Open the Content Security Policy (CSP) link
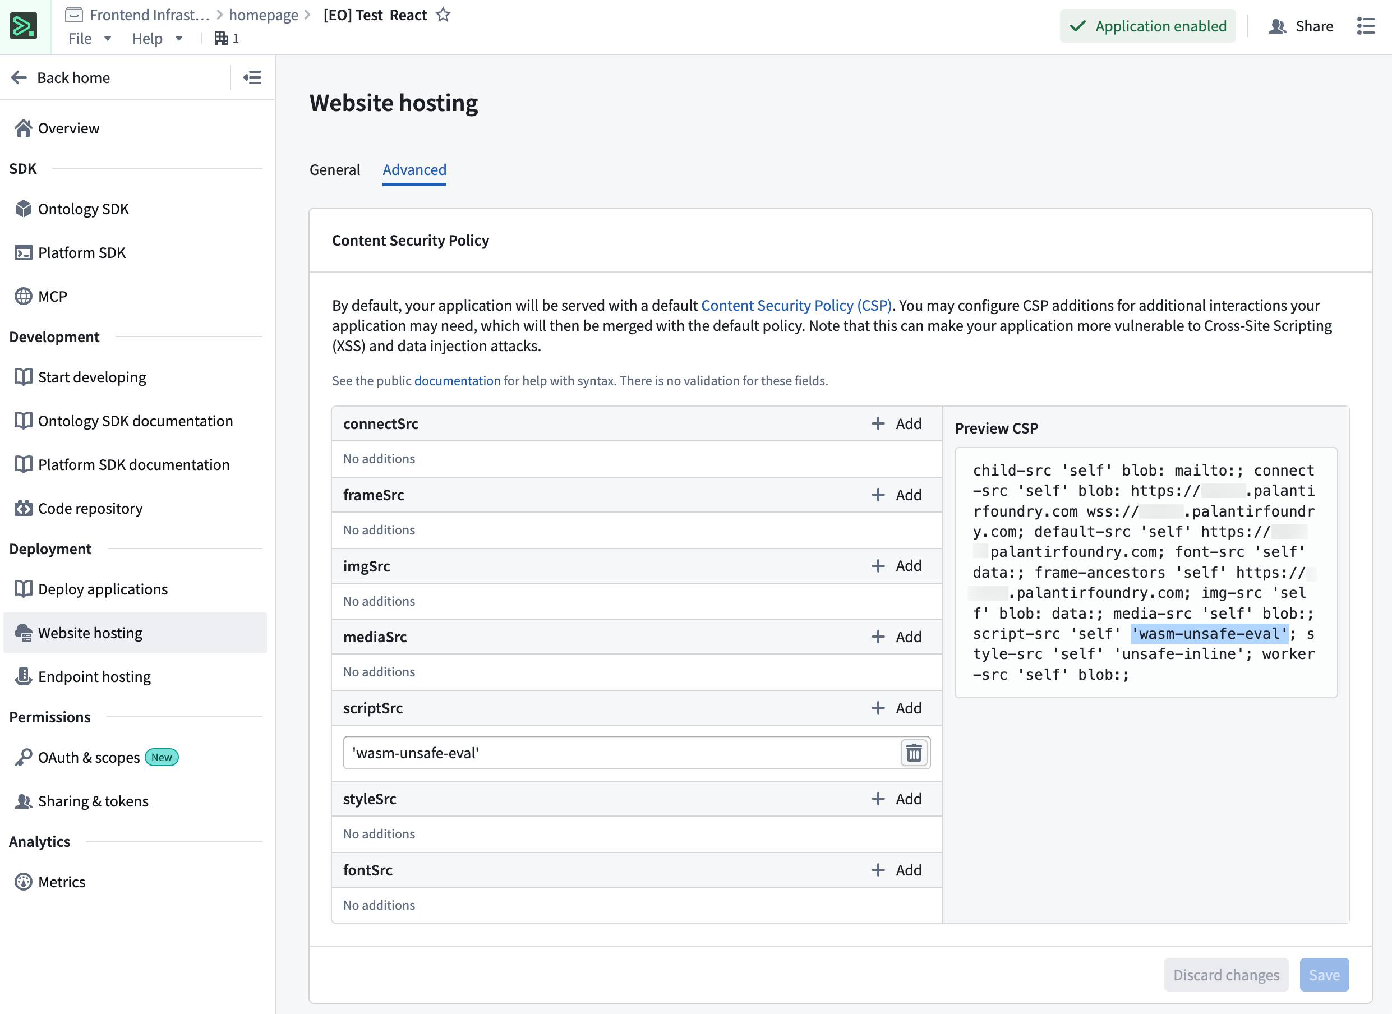The height and width of the screenshot is (1014, 1392). tap(798, 305)
